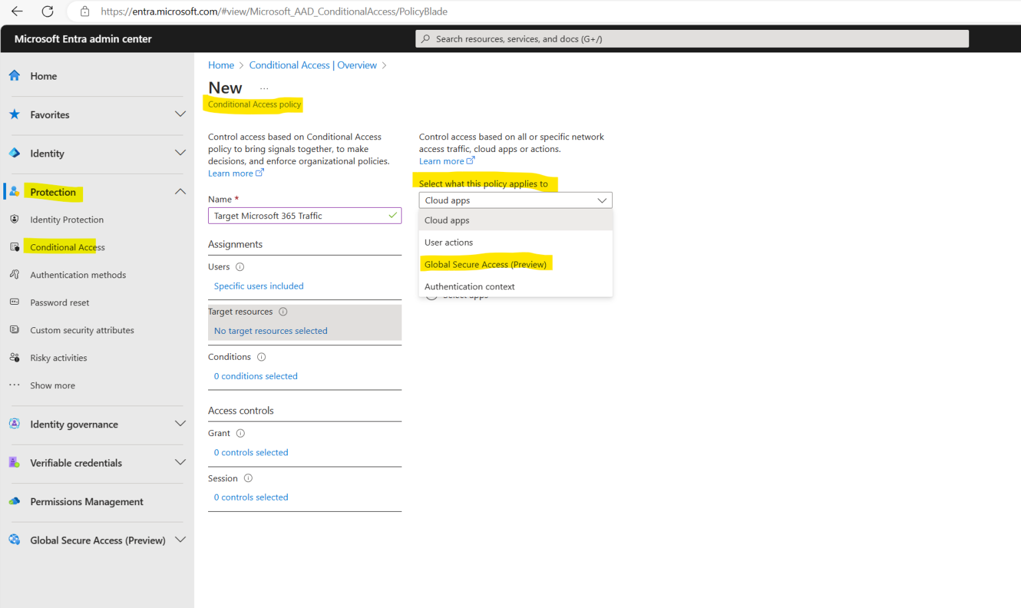
Task: Click the Conditional Access shield icon
Action: (x=15, y=246)
